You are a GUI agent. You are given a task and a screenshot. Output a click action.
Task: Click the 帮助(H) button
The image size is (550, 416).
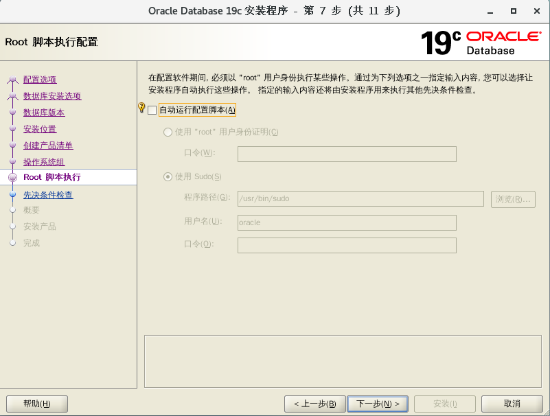[36, 404]
